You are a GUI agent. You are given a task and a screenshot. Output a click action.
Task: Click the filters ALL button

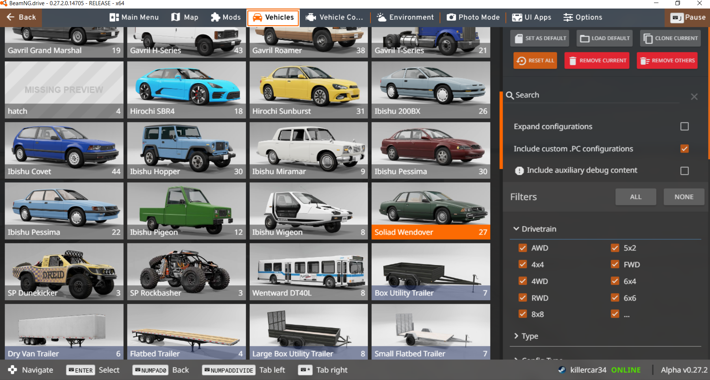[x=635, y=197]
